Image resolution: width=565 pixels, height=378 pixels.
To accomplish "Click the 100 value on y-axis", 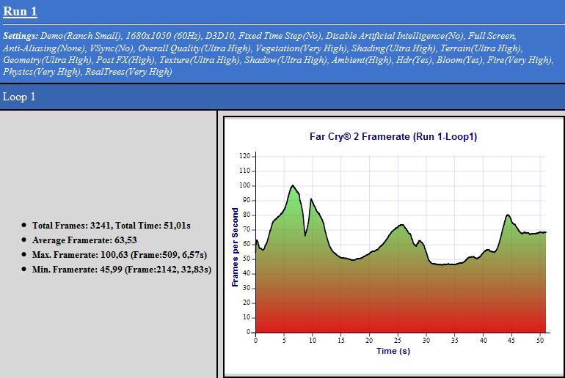I will tap(244, 185).
